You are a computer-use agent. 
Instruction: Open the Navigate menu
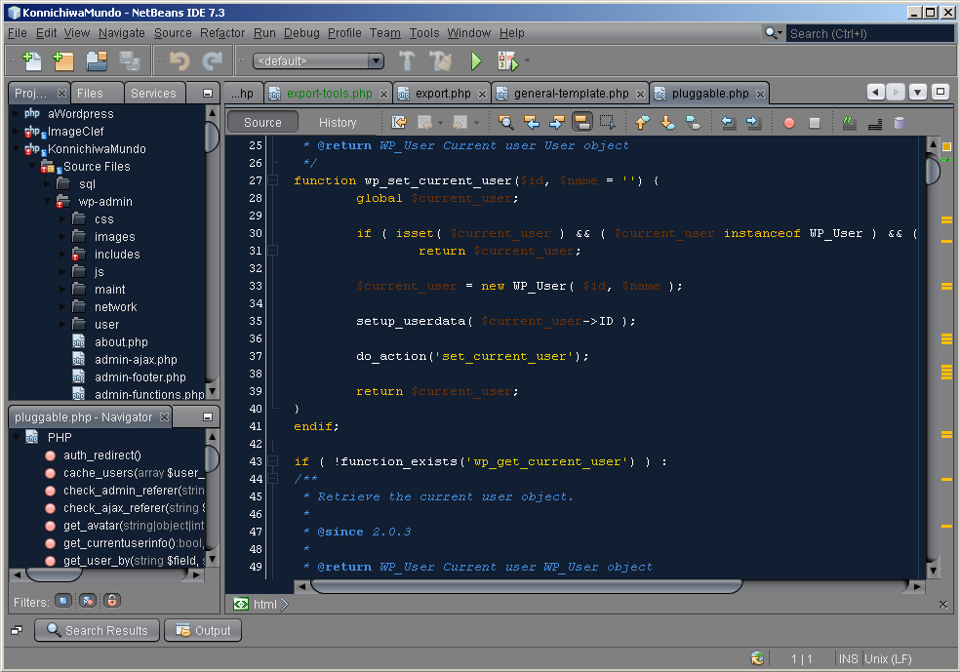(x=122, y=33)
